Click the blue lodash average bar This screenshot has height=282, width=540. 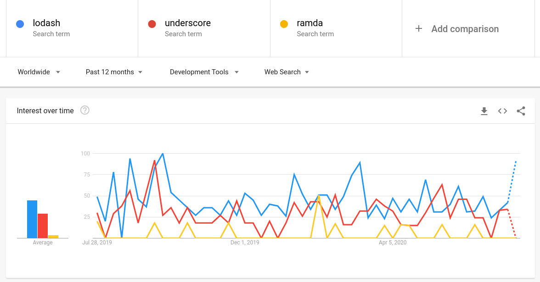click(x=32, y=219)
